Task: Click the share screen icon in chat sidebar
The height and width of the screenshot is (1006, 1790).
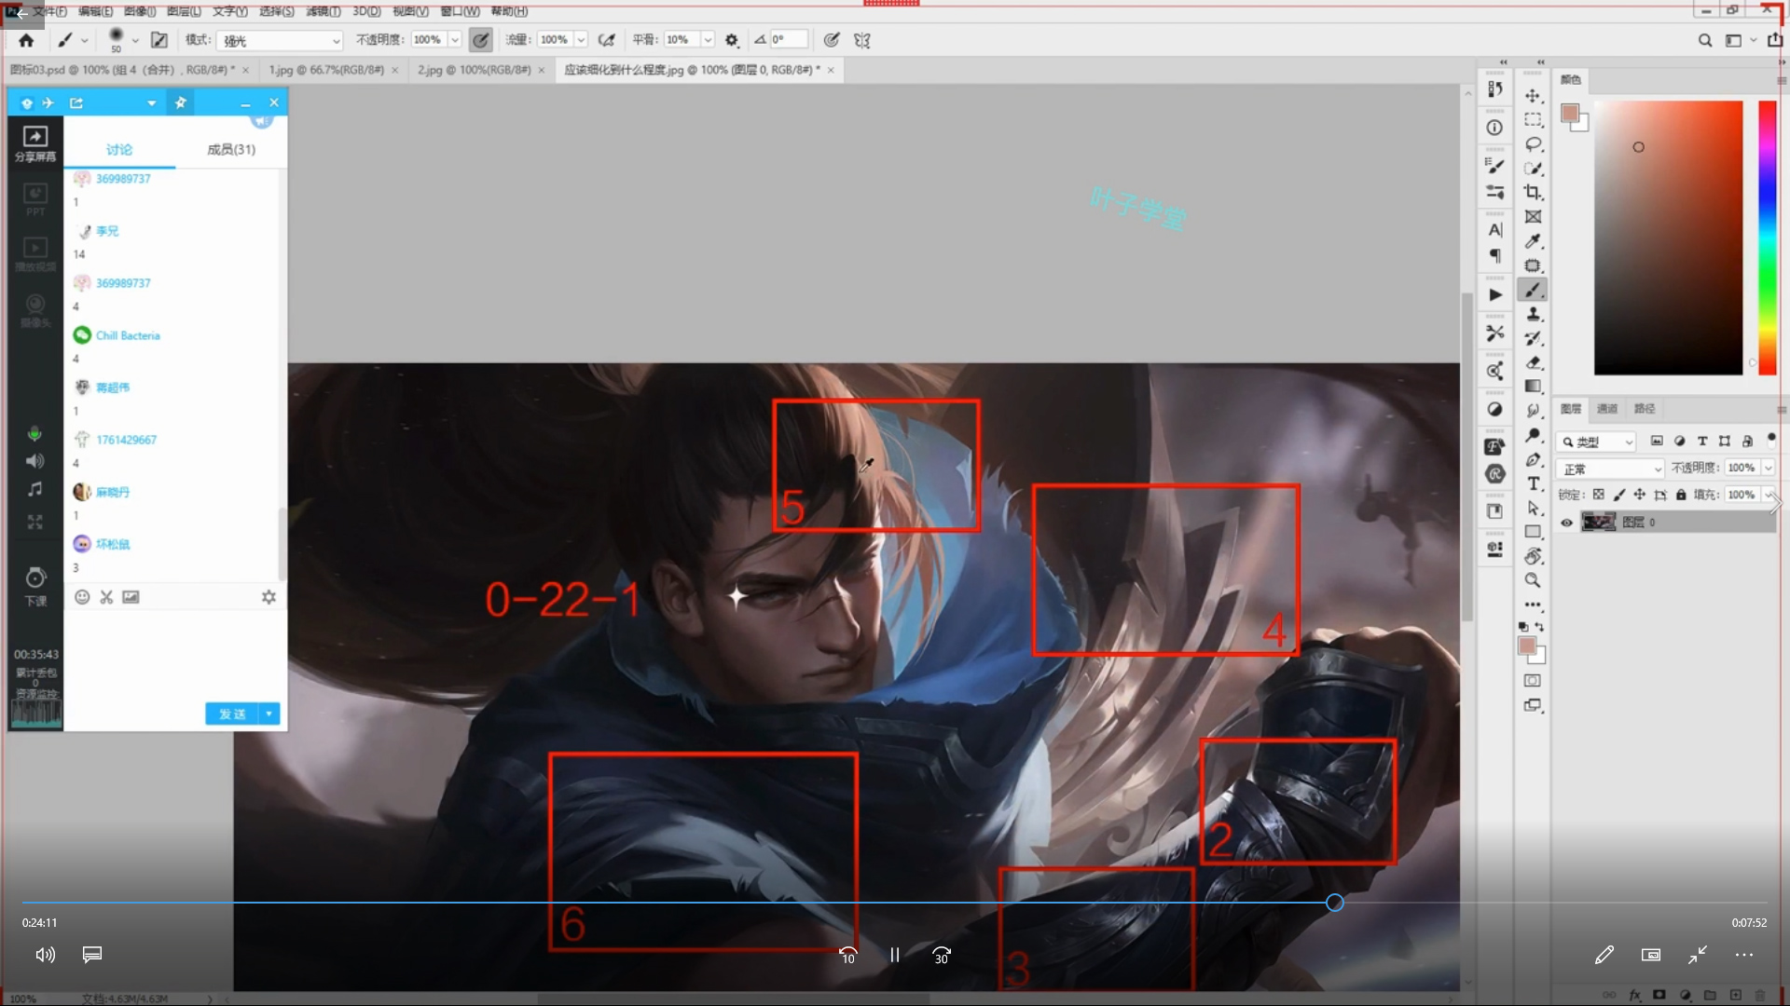Action: 35,143
